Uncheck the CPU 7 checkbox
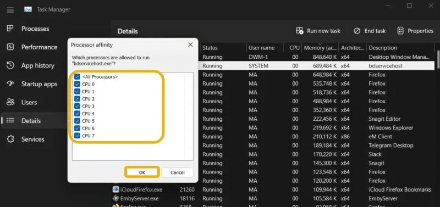The height and width of the screenshot is (207, 440). click(77, 136)
